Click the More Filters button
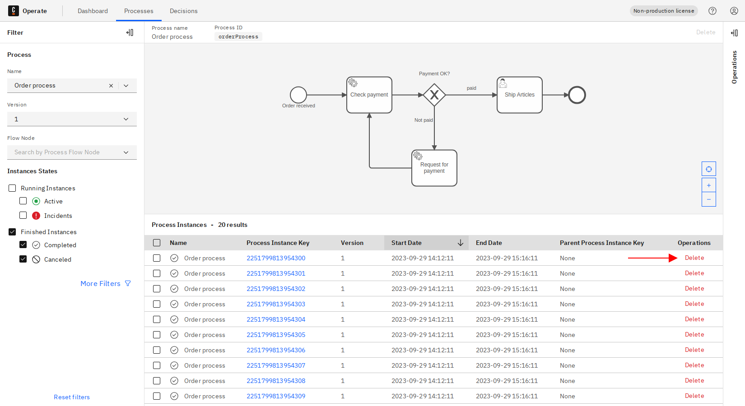This screenshot has width=745, height=406. tap(105, 283)
